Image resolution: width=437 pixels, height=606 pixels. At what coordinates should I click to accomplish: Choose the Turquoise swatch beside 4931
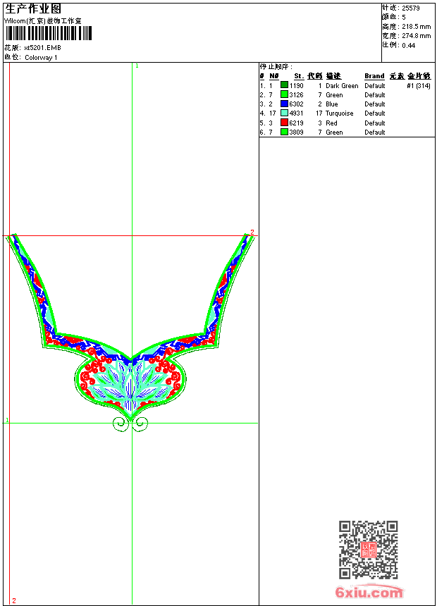click(284, 113)
